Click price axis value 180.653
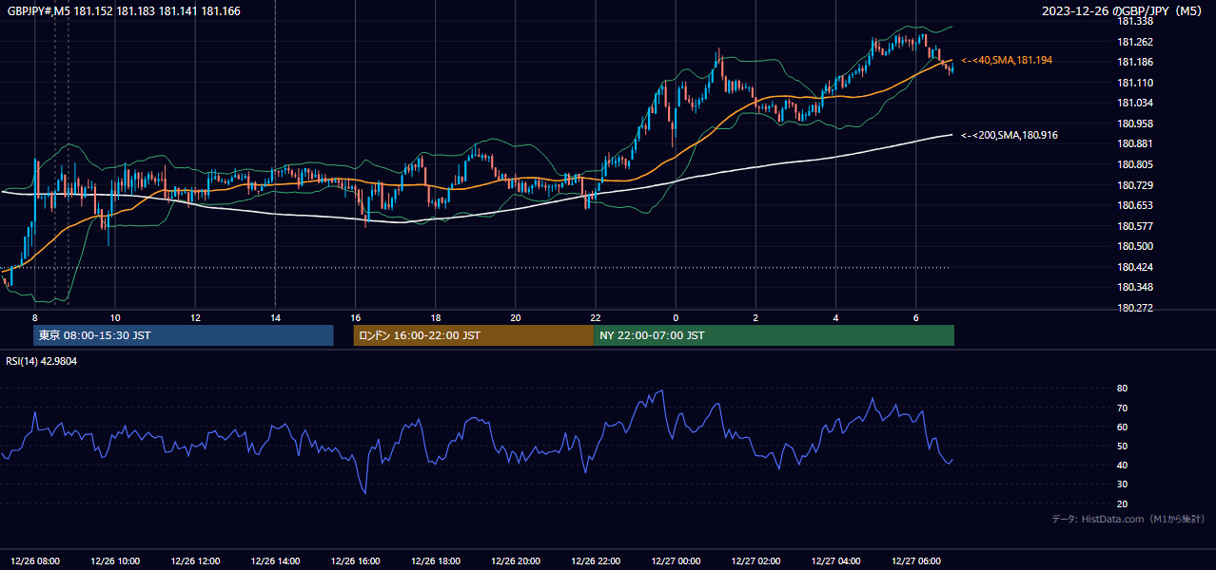 [x=1135, y=205]
